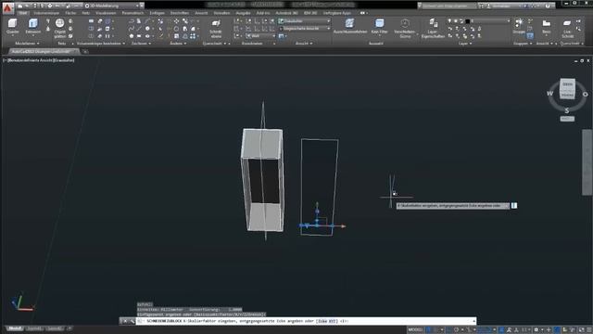593x334 pixels.
Task: Click the O compass direction on ViewCube
Action: [585, 94]
